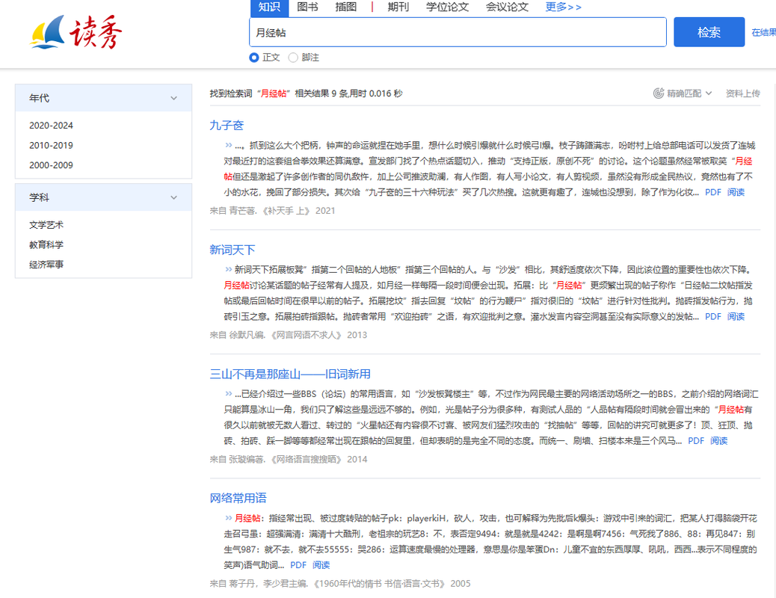Viewport: 776px width, 598px height.
Task: Click the result count text 相关结果 9 条
Action: pos(321,93)
